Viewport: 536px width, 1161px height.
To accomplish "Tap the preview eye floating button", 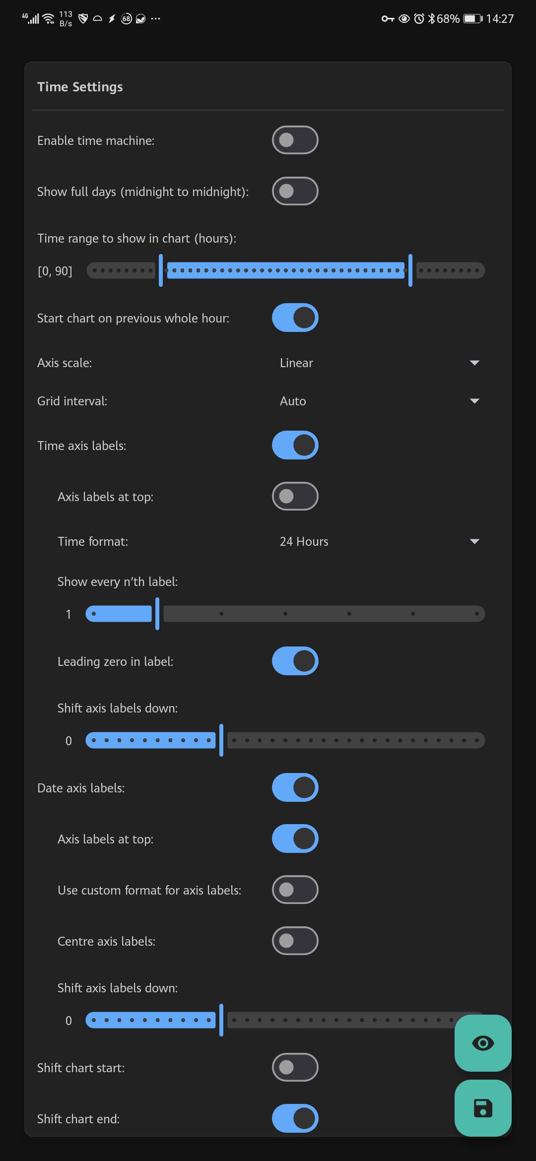I will [x=483, y=1043].
